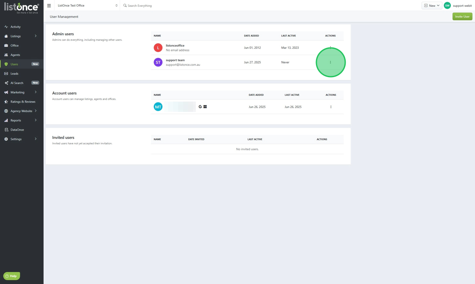
Task: Click the Leads envelope icon
Action: tap(6, 74)
